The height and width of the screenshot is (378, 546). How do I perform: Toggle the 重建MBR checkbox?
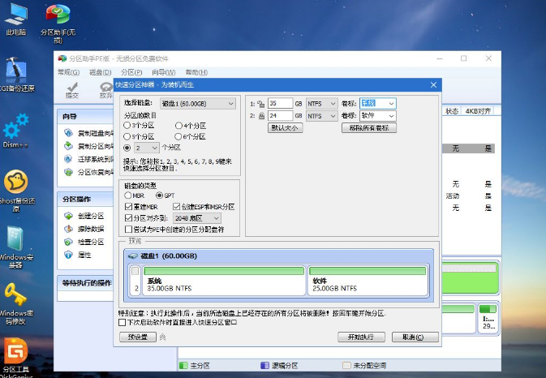(x=128, y=207)
